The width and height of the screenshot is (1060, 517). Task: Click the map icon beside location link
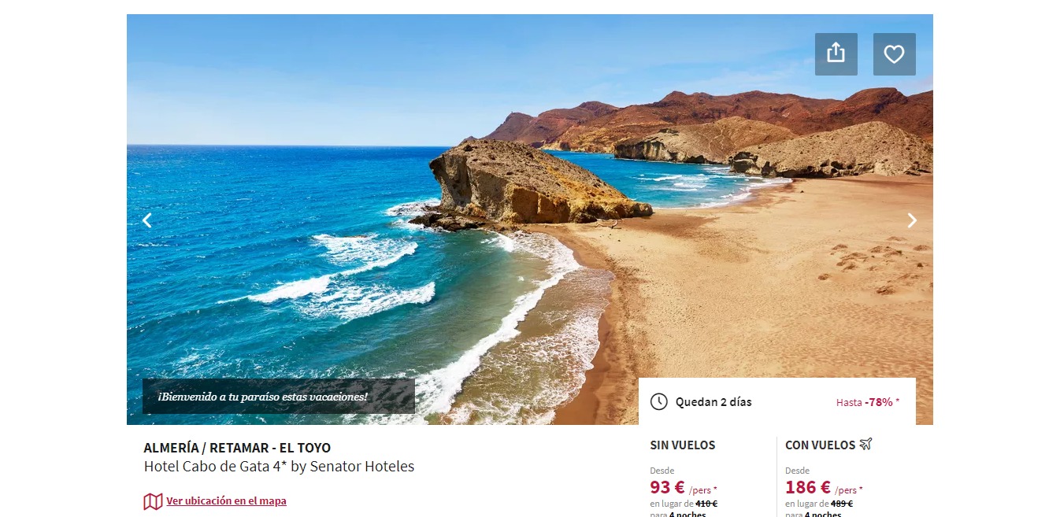(153, 501)
